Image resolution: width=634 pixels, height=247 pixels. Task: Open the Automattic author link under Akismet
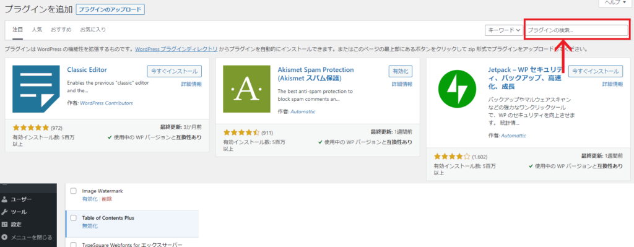303,111
